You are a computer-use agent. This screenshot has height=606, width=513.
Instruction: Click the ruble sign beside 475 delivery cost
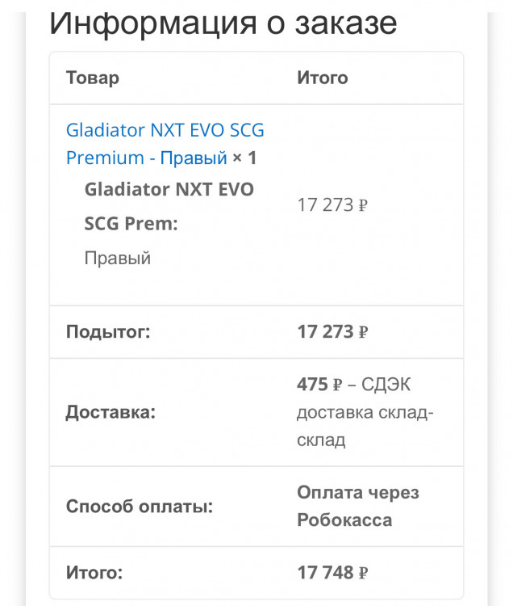pyautogui.click(x=337, y=386)
